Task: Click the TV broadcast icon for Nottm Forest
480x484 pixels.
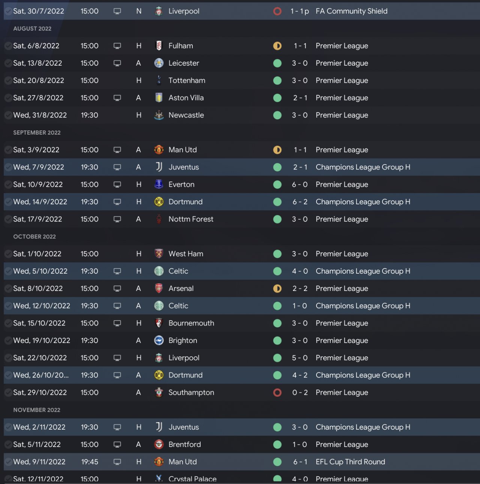Action: (117, 219)
